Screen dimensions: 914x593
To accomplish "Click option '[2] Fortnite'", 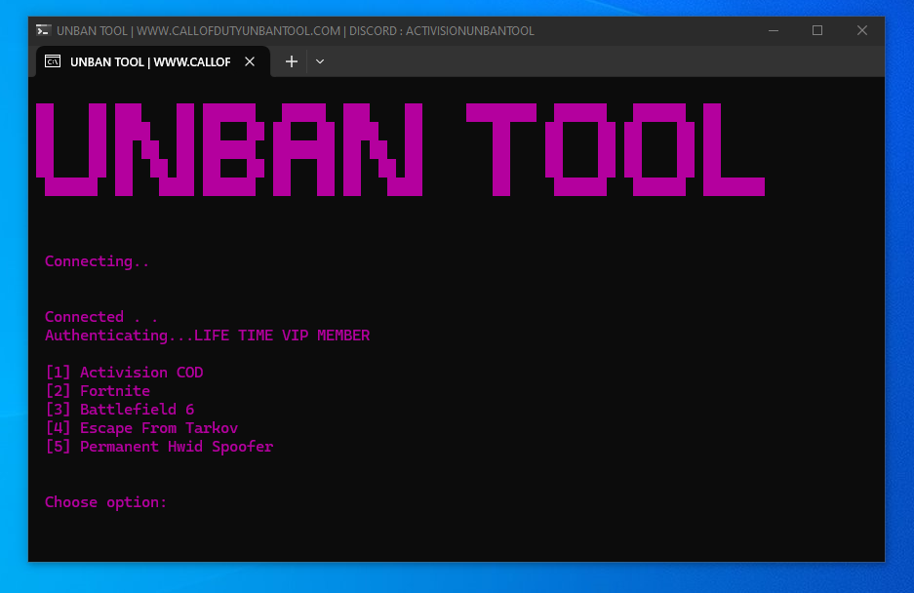I will [x=98, y=391].
